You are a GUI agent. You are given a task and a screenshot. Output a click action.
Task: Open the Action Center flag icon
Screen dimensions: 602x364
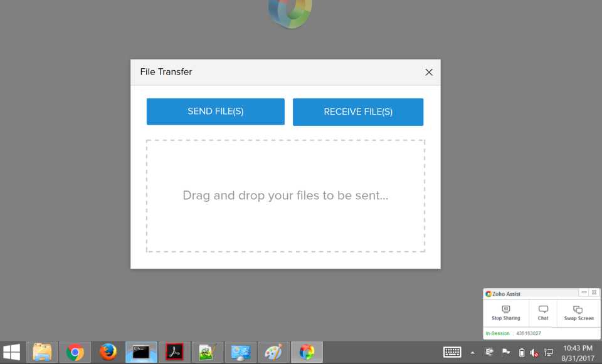[x=505, y=351]
